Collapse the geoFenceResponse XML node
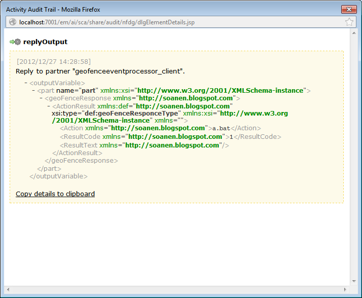362x298 pixels. pyautogui.click(x=42, y=98)
